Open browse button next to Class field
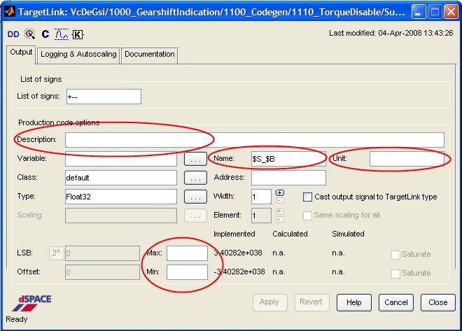Viewport: 462px width, 331px height. click(196, 178)
